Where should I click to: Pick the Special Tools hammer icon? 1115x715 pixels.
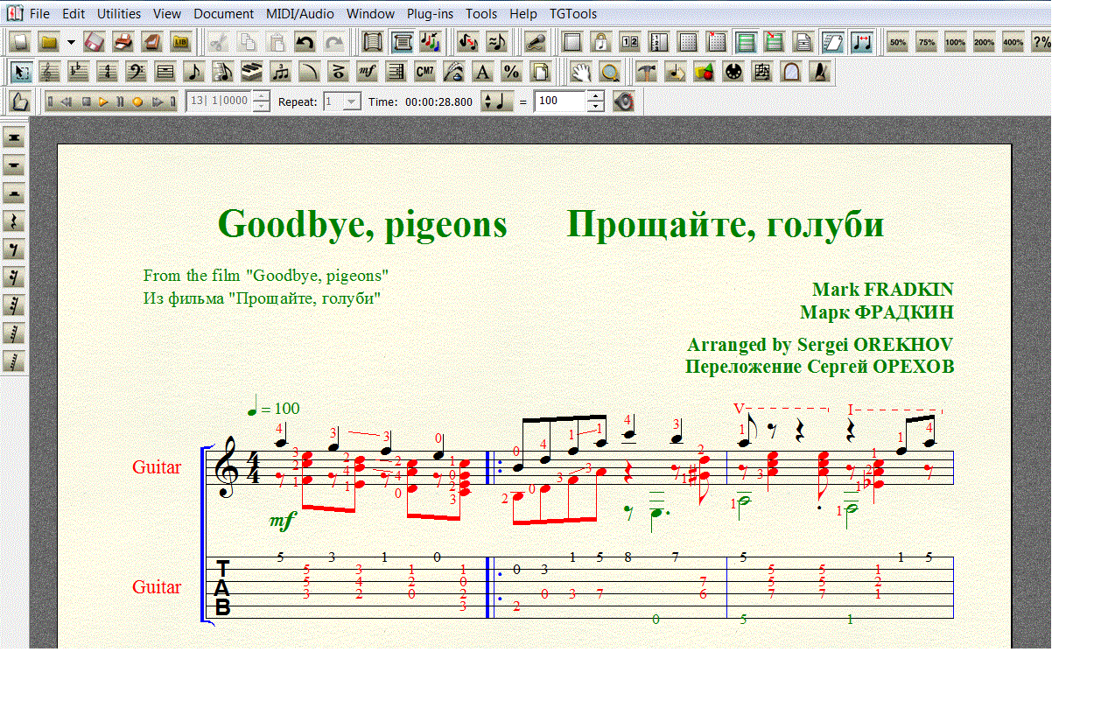pos(646,71)
